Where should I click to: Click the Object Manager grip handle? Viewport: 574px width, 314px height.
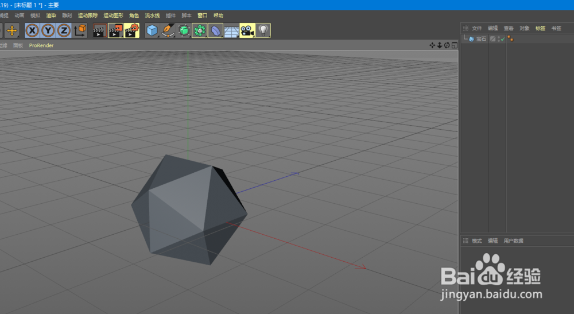point(466,28)
